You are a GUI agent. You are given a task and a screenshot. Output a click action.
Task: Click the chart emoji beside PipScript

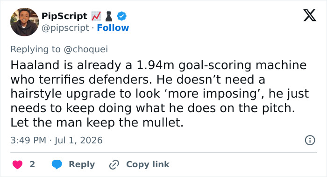tap(96, 16)
